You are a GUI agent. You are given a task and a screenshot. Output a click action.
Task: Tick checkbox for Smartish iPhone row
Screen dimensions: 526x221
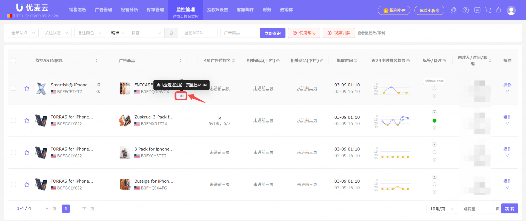pyautogui.click(x=13, y=88)
